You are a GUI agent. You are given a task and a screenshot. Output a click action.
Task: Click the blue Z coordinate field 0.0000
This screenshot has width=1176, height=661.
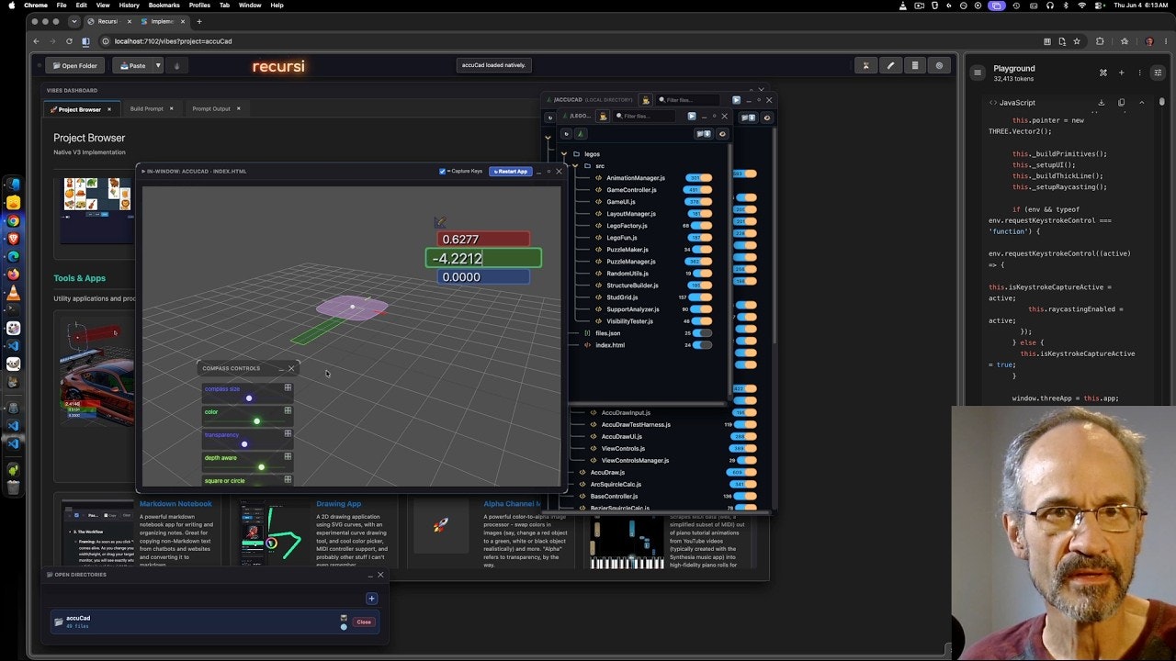click(x=483, y=276)
